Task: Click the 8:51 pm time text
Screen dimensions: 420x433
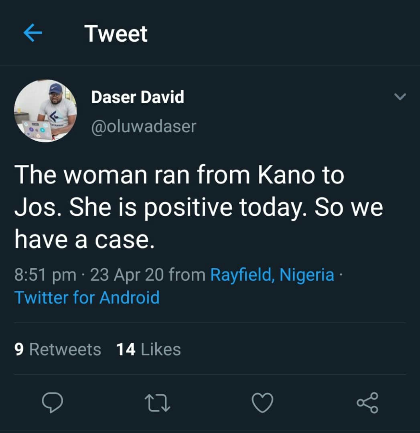Action: point(45,275)
